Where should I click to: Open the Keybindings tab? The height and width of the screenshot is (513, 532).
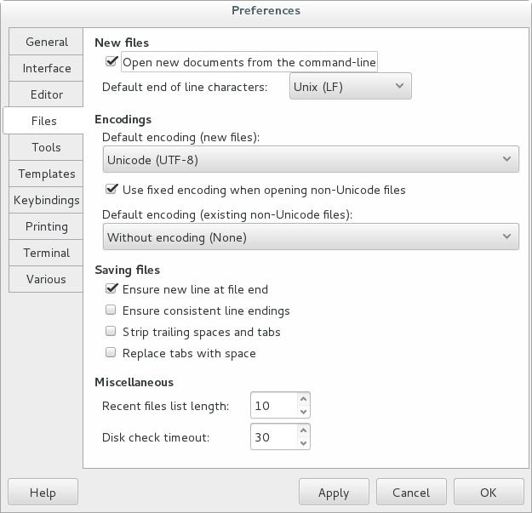(47, 200)
